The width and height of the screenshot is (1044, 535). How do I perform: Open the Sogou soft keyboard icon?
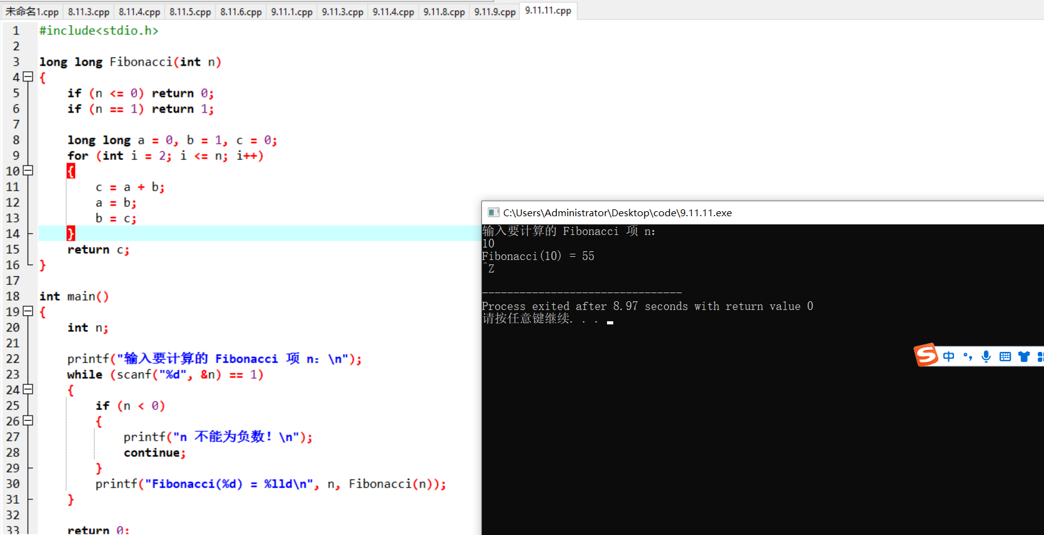tap(1005, 356)
